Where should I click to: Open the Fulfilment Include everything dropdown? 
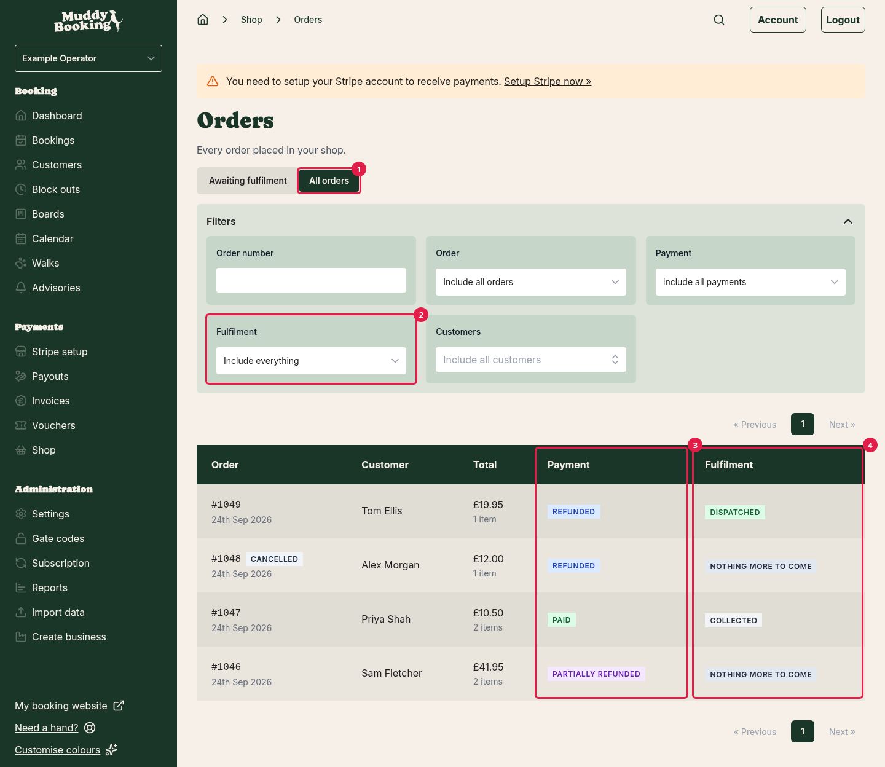[x=311, y=361]
